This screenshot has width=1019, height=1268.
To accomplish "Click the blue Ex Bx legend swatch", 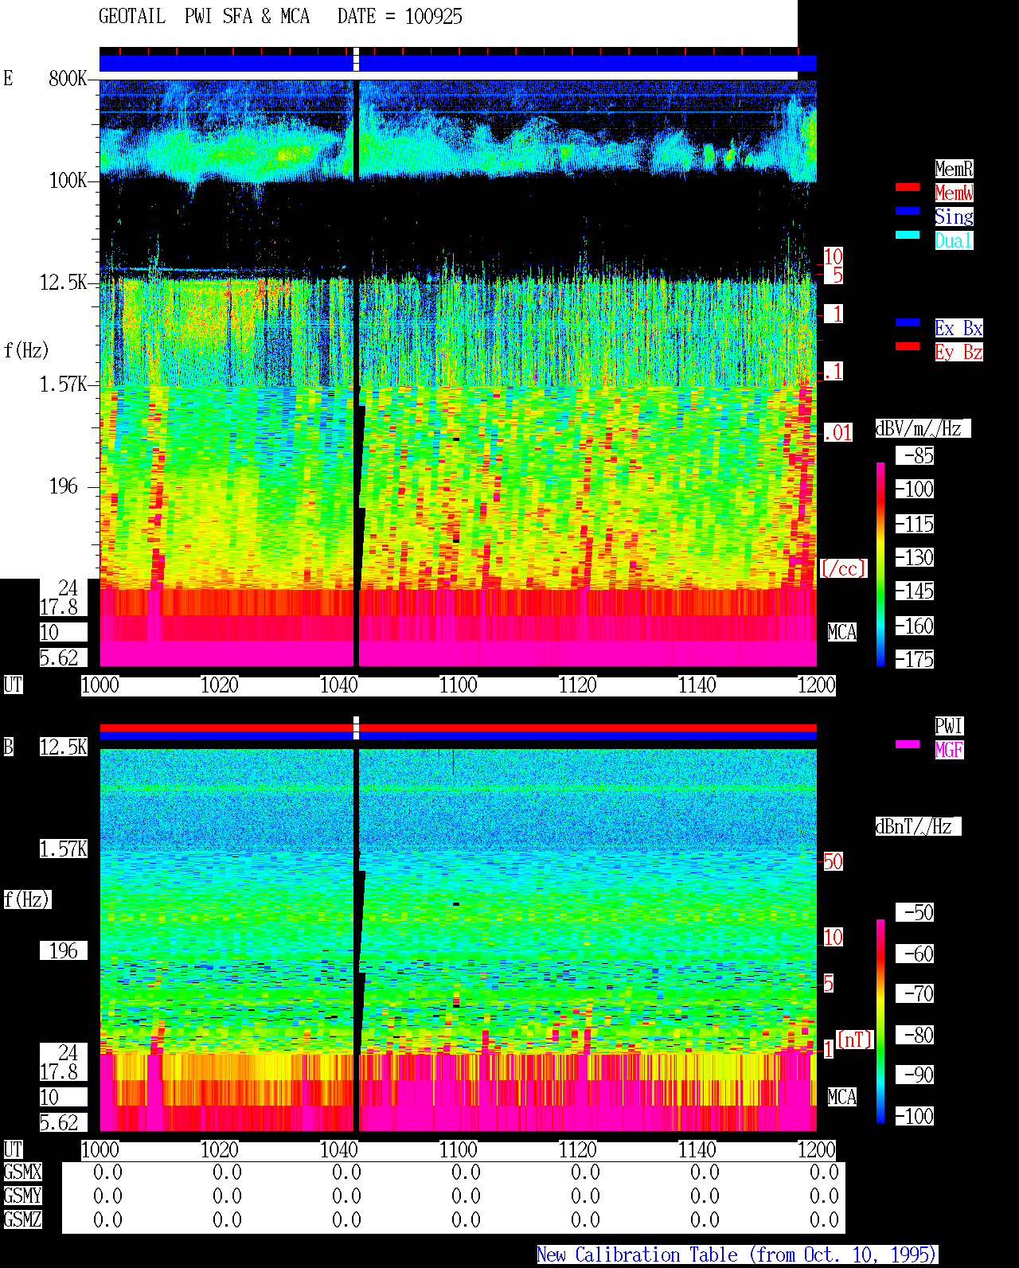I will pos(908,322).
